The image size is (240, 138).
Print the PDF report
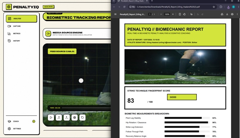[x=232, y=14]
